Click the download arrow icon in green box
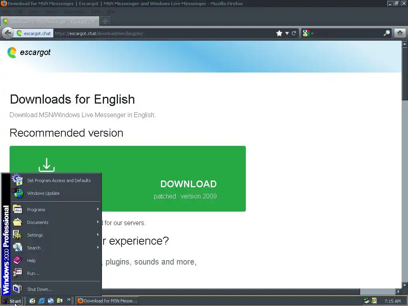 [47, 165]
